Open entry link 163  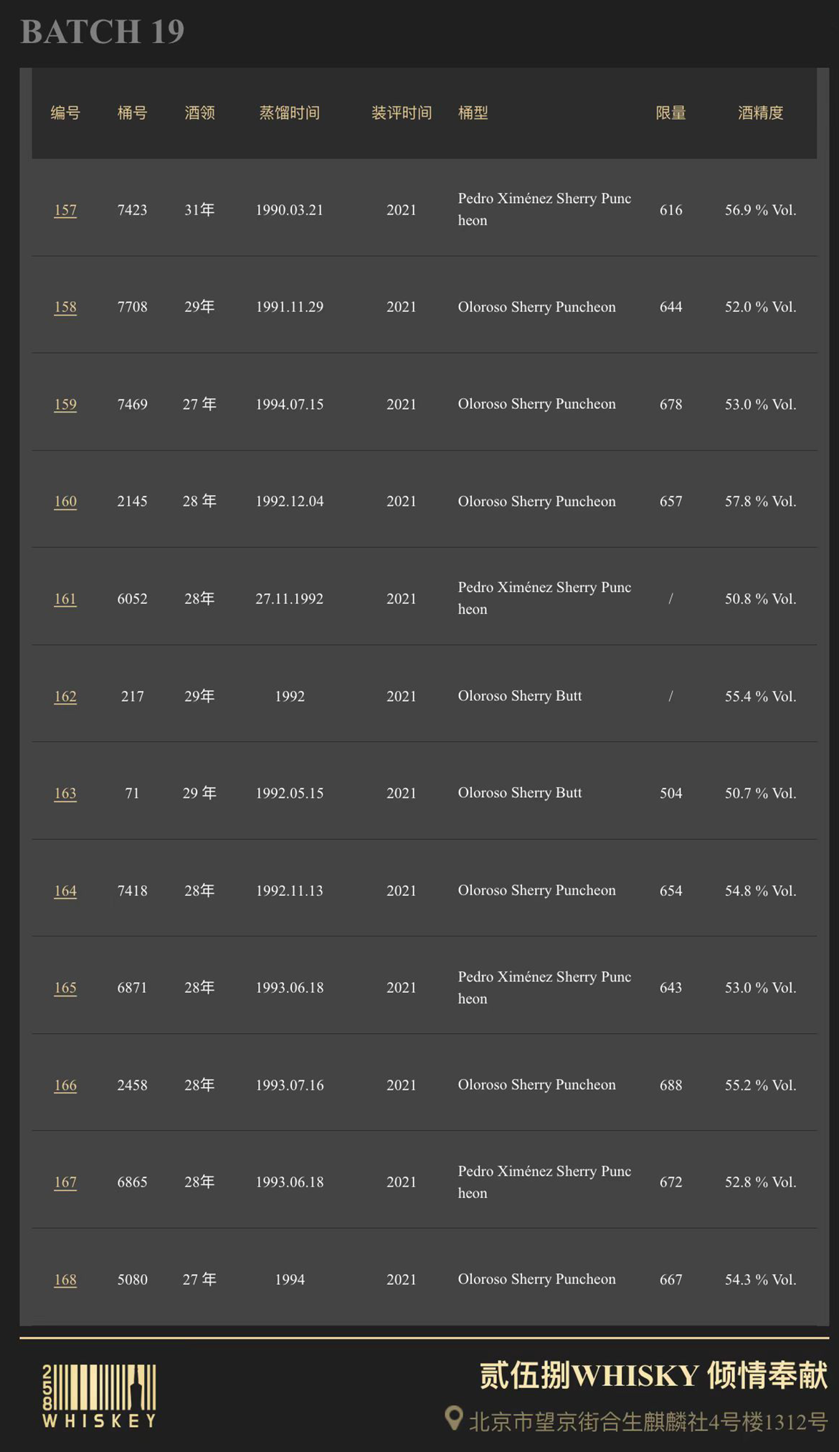(x=65, y=793)
